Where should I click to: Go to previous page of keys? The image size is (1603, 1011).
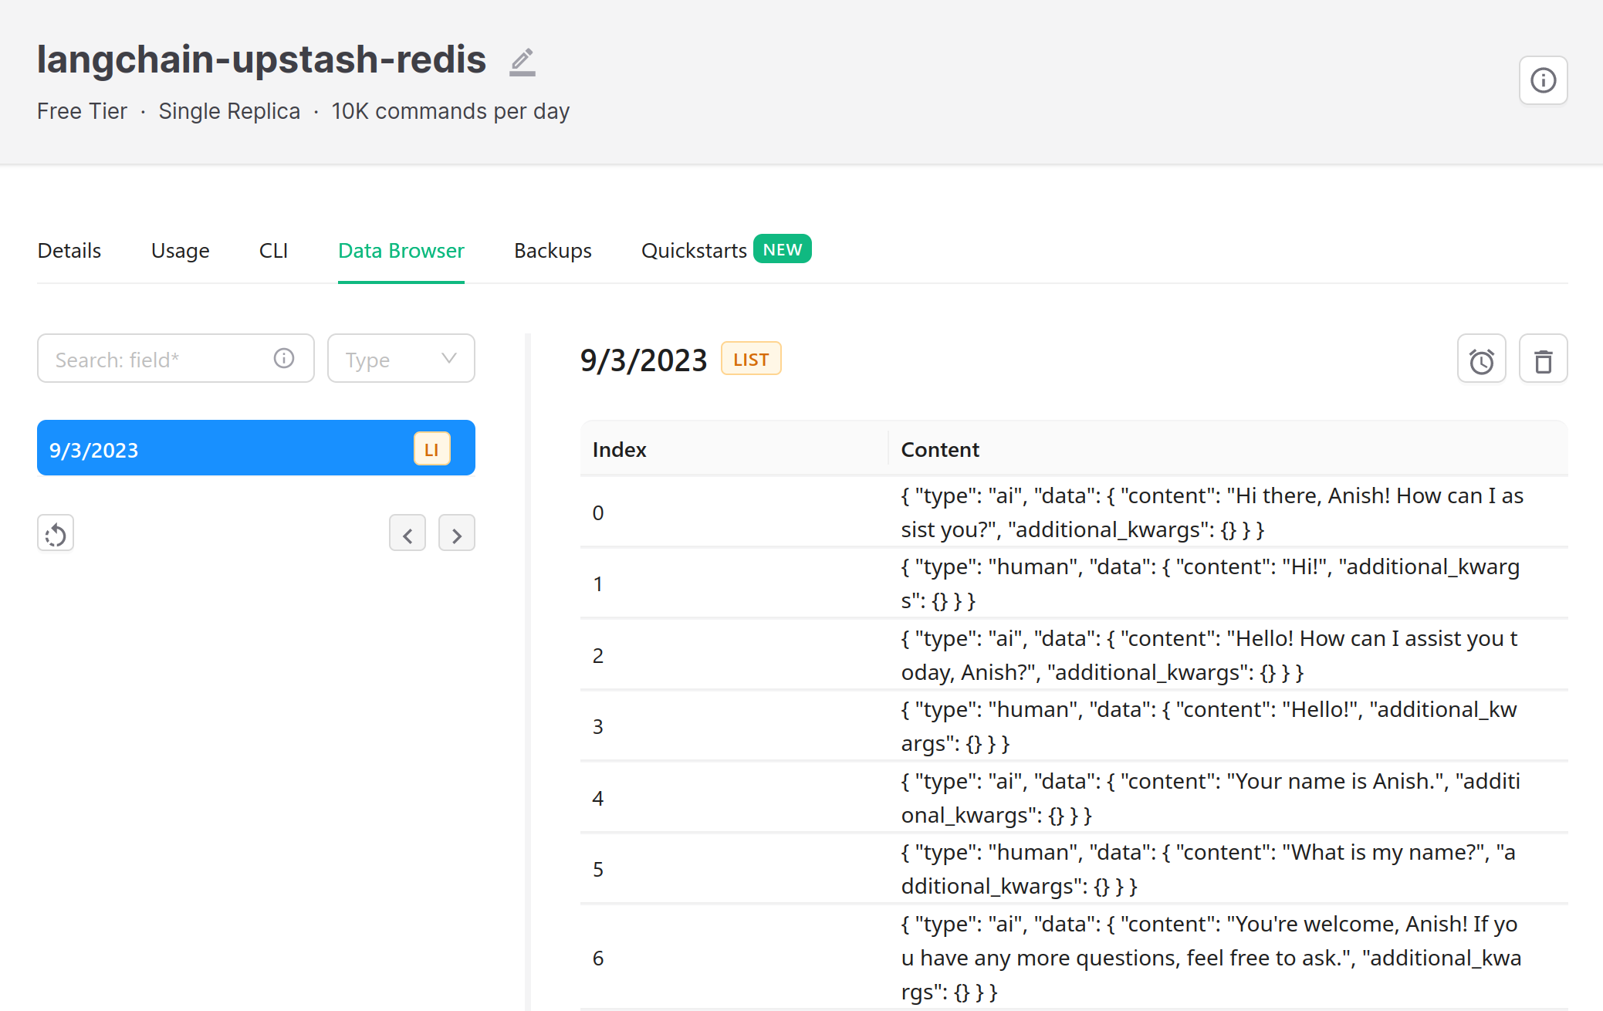408,534
